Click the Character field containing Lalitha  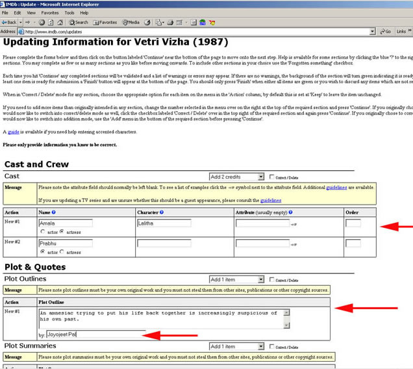click(164, 223)
